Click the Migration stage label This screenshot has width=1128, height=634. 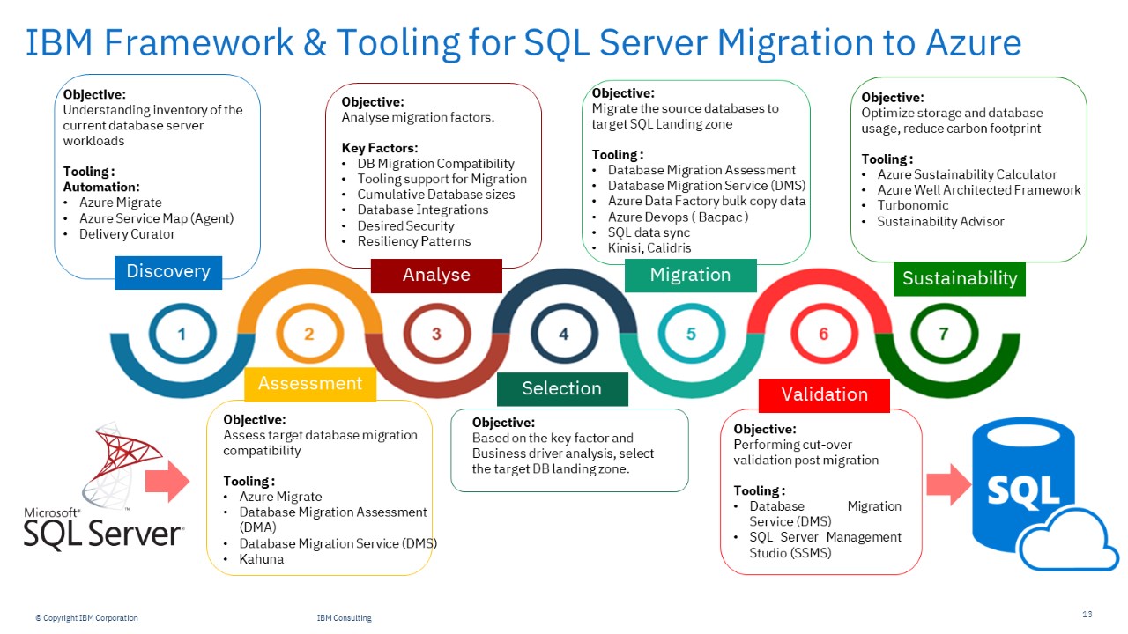[x=690, y=276]
